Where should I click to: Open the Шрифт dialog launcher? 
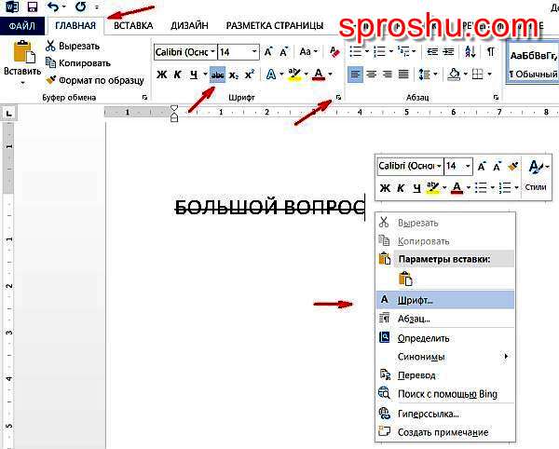pyautogui.click(x=338, y=98)
